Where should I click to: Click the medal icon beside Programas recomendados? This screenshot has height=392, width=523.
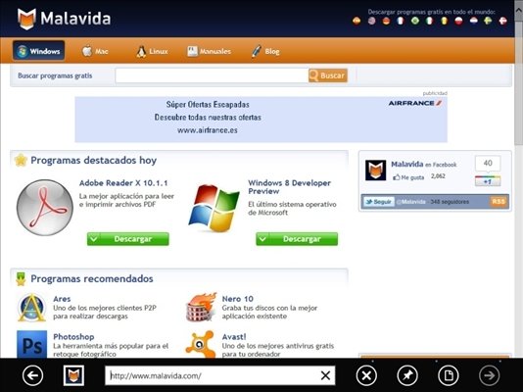tap(21, 279)
